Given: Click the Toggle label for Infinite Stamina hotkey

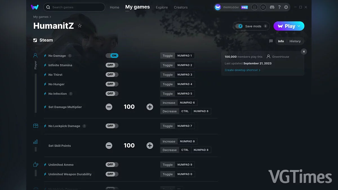Looking at the screenshot, I should pos(168,65).
